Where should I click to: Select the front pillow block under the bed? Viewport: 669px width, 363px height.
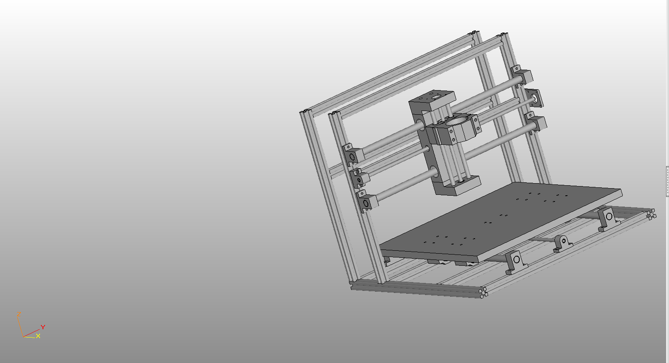coord(516,262)
